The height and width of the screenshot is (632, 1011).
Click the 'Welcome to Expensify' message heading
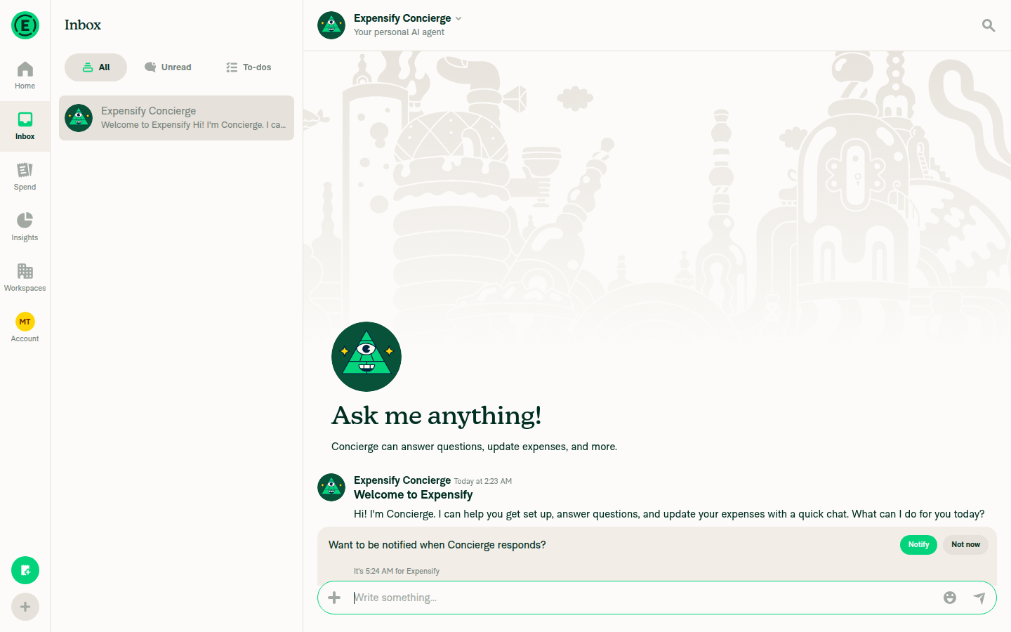point(413,494)
